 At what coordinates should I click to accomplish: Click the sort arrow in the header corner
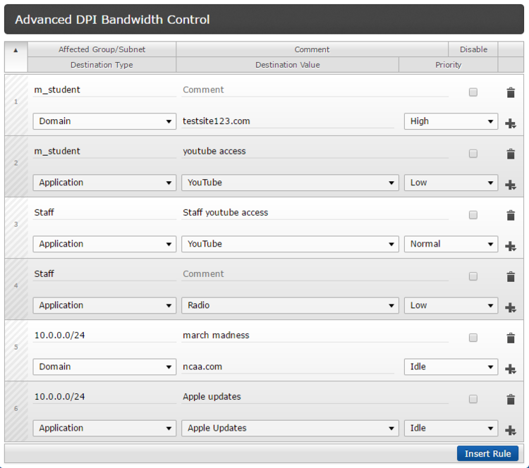[x=16, y=50]
